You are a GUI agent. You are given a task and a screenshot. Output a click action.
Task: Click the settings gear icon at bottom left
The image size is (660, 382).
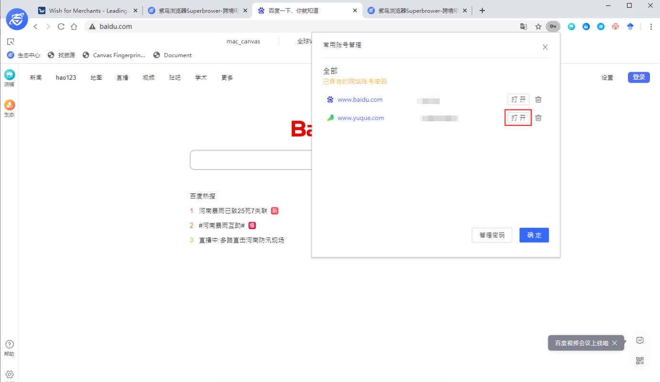coord(10,374)
